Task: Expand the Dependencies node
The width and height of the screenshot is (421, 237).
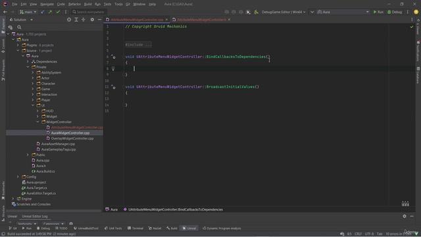Action: click(x=28, y=61)
